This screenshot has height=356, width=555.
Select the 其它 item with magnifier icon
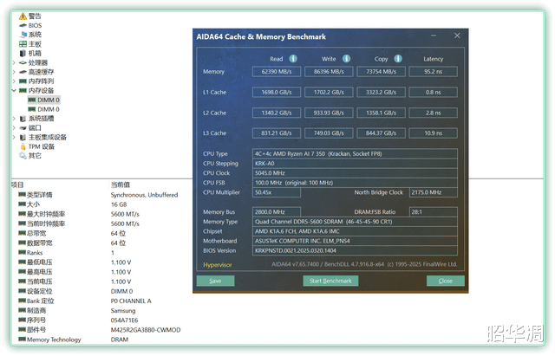click(34, 156)
